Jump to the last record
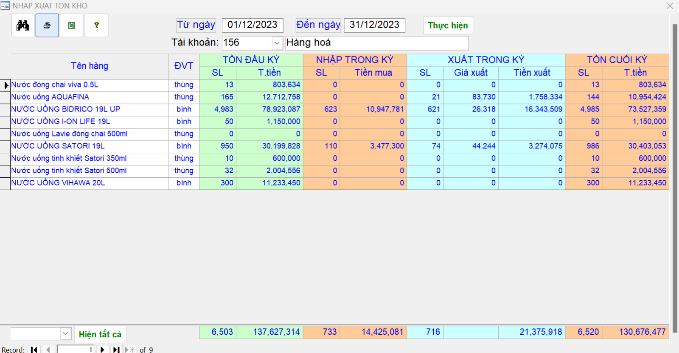The width and height of the screenshot is (679, 353). click(116, 350)
